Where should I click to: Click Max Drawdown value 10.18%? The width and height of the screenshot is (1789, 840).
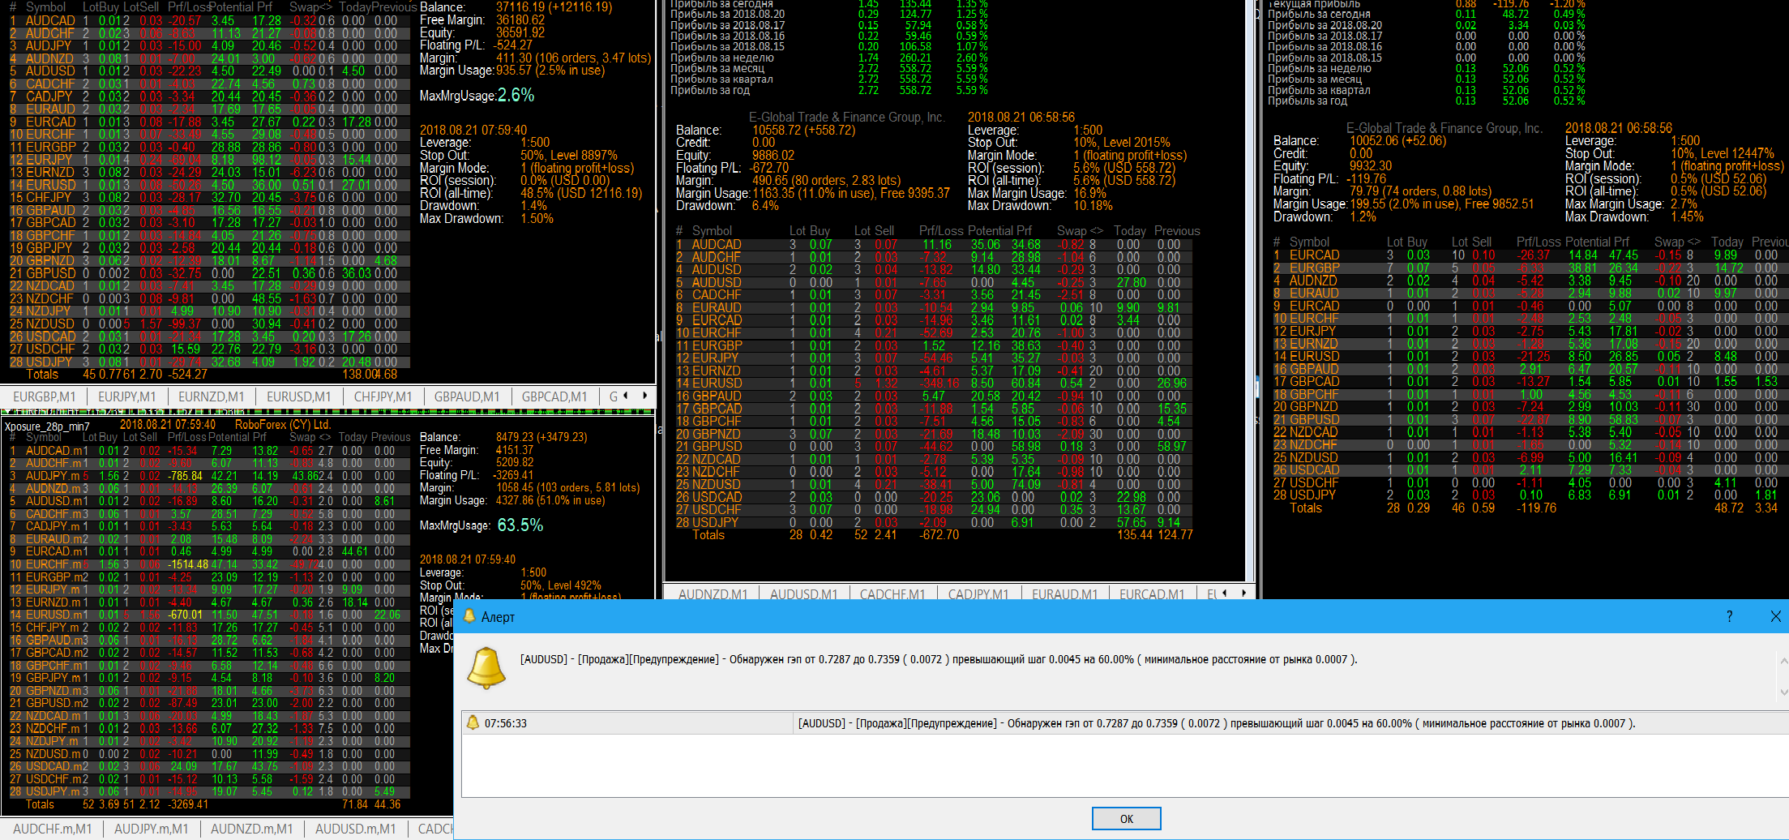pos(1094,206)
